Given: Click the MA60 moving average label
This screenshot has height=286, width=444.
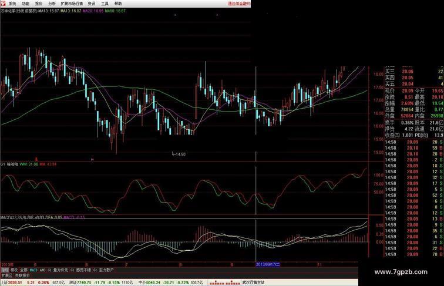Looking at the screenshot, I should coord(115,11).
